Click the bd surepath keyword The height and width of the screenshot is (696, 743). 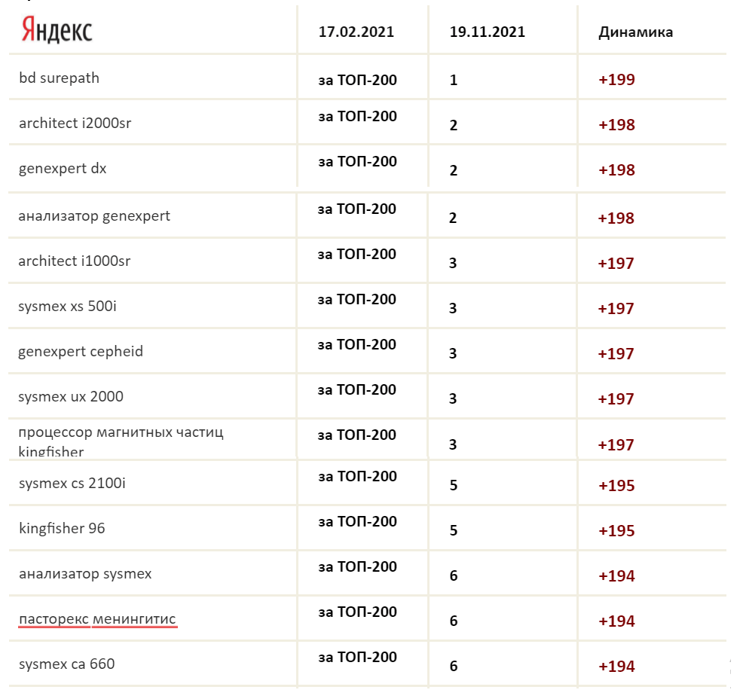click(x=59, y=78)
